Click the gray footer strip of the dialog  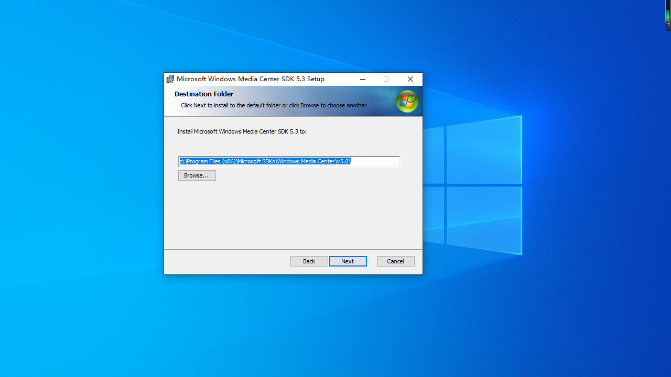[220, 262]
